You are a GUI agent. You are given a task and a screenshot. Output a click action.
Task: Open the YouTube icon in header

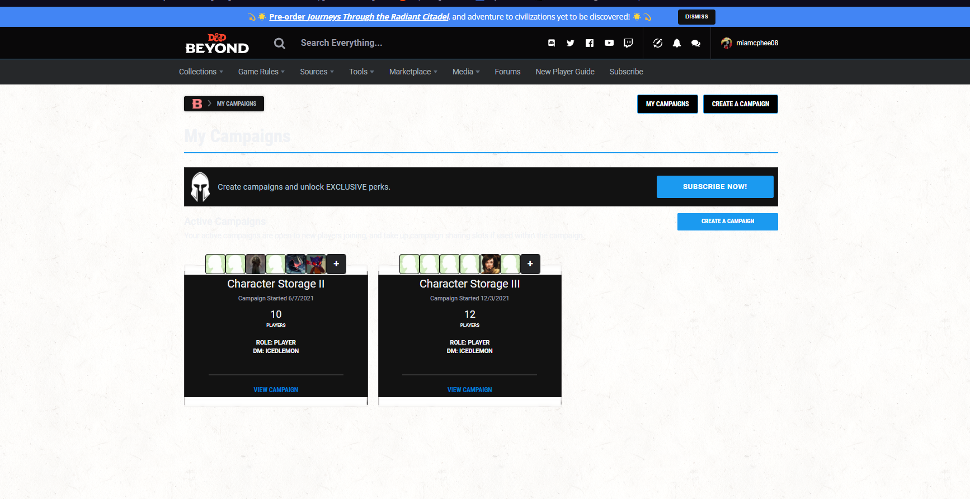pos(609,43)
